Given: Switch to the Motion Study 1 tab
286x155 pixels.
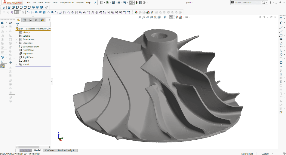Looking at the screenshot, I should pos(66,150).
